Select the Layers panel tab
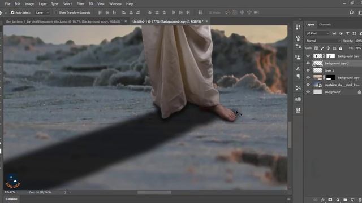 coord(310,24)
